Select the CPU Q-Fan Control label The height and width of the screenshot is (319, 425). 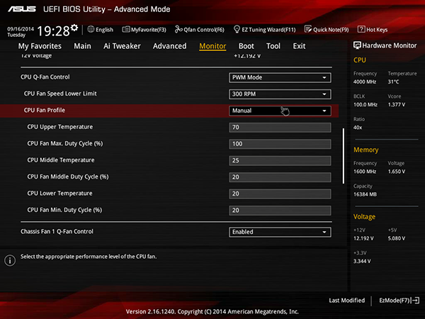45,77
